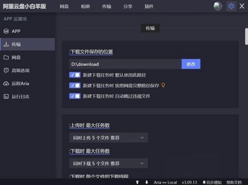Click the 高级选项 shield icon in the sidebar

click(6, 70)
